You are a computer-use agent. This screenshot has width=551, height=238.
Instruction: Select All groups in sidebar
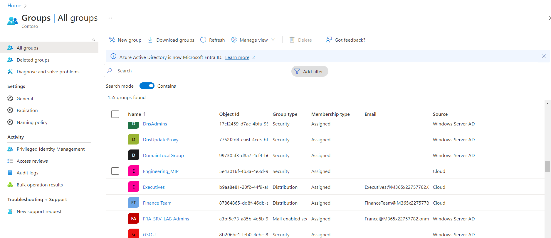(49, 47)
